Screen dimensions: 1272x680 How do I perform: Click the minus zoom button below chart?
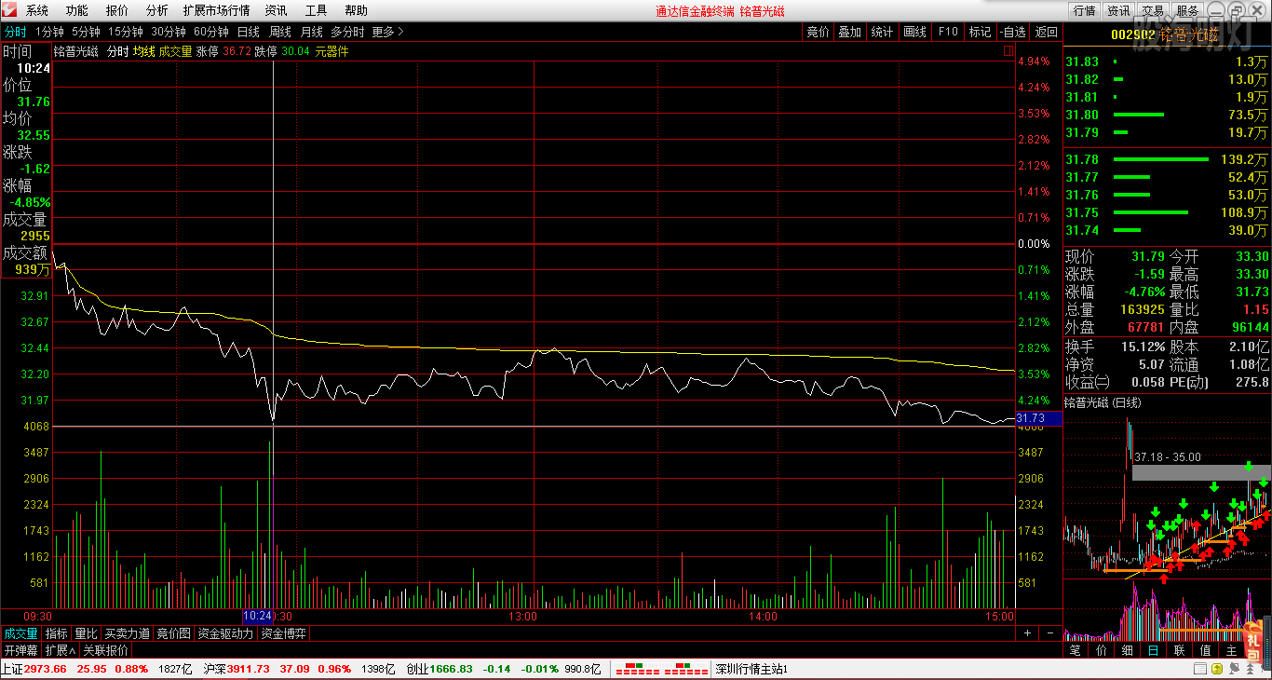[1049, 633]
